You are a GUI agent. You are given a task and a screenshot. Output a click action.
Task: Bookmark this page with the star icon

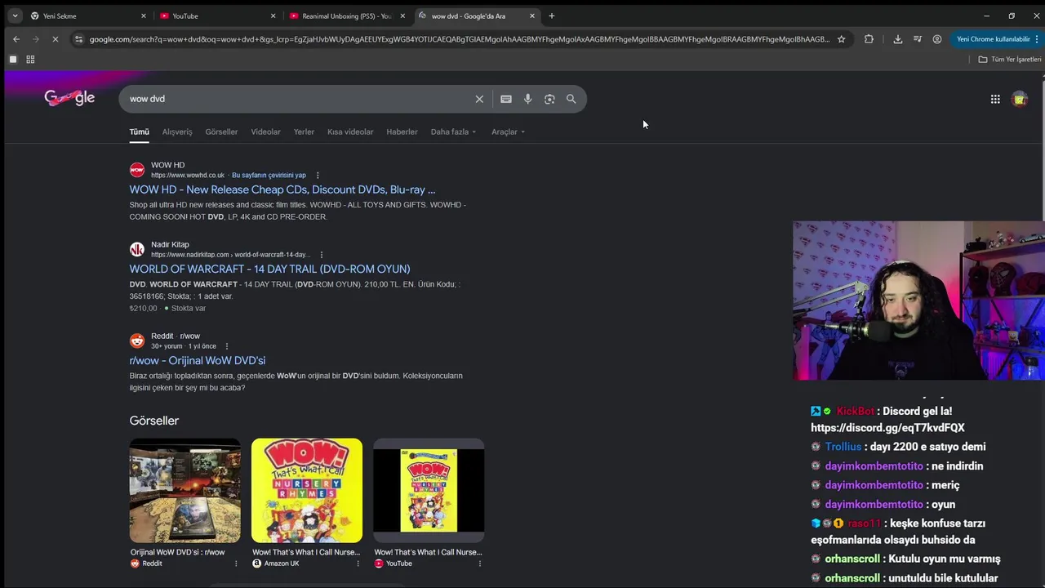coord(841,39)
